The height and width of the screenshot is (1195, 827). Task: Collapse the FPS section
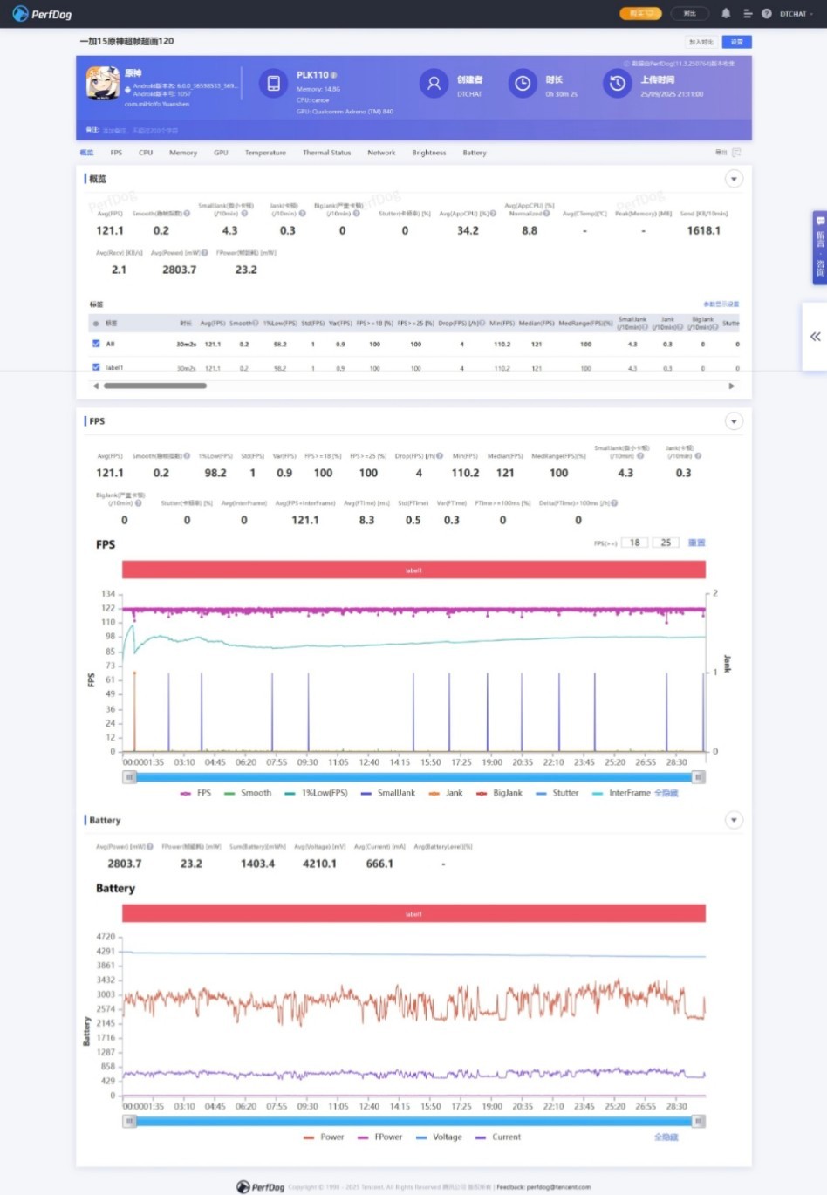point(734,421)
